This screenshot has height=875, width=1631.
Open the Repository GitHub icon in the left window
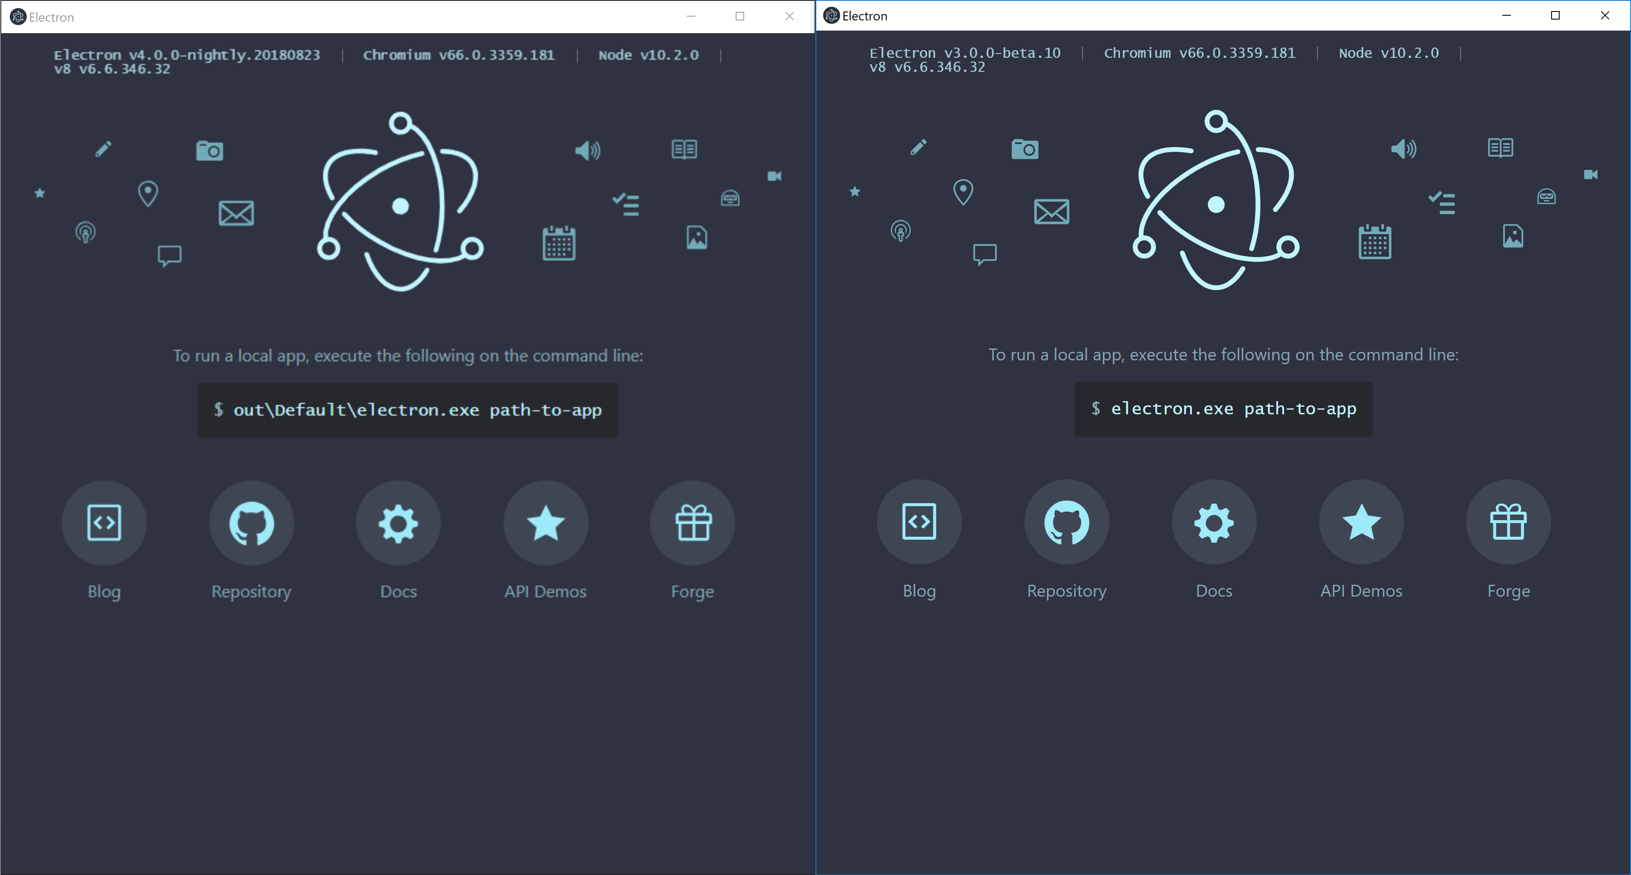[251, 523]
